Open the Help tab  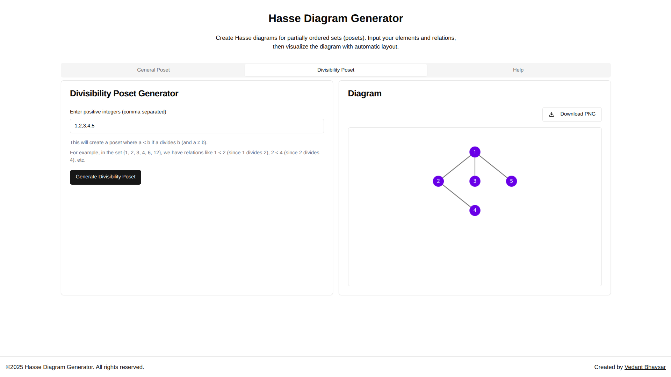coord(518,70)
